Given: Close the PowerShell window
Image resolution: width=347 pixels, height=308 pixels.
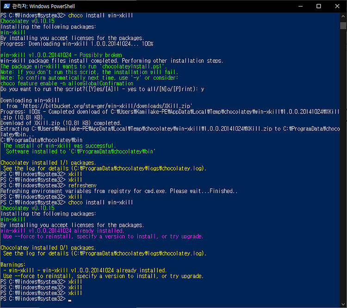Looking at the screenshot, I should click(x=337, y=6).
